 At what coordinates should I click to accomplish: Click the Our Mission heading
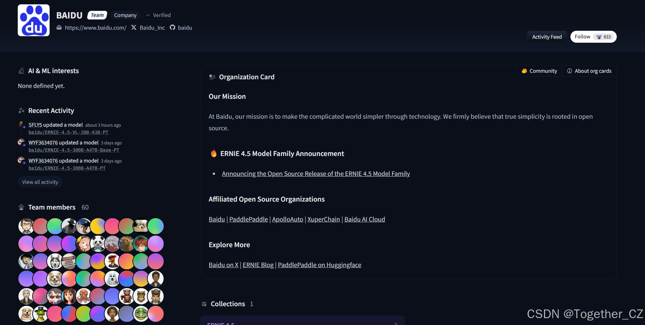tap(227, 97)
